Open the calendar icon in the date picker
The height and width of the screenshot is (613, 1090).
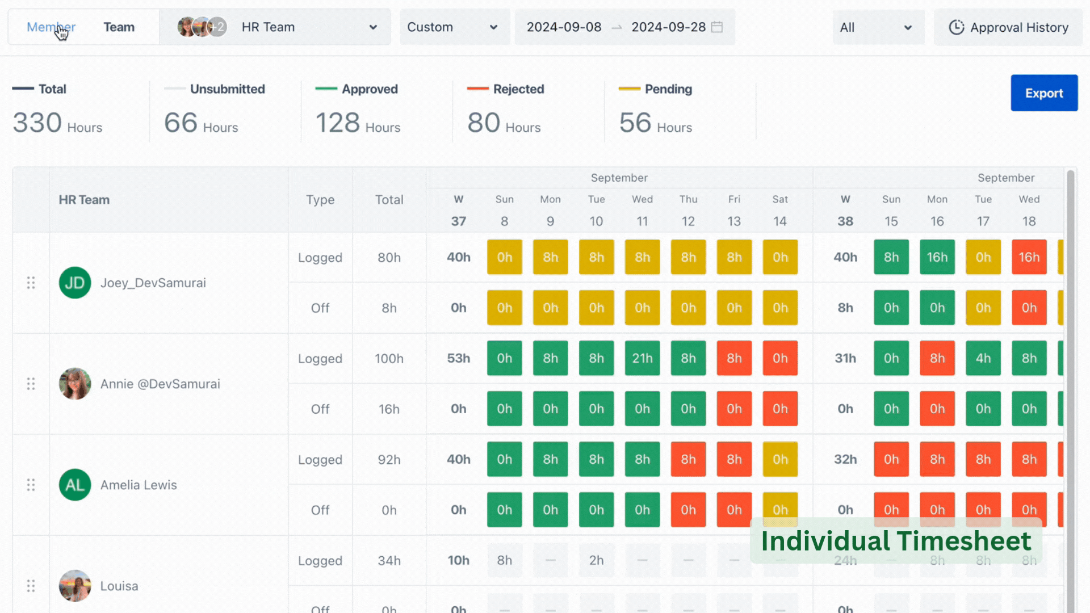coord(717,27)
